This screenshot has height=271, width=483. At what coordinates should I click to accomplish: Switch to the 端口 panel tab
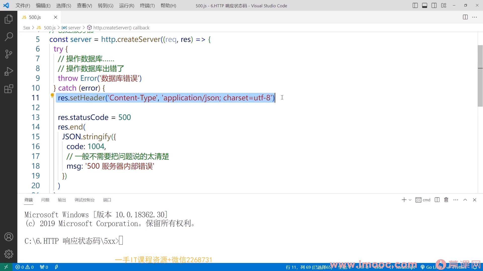(107, 200)
